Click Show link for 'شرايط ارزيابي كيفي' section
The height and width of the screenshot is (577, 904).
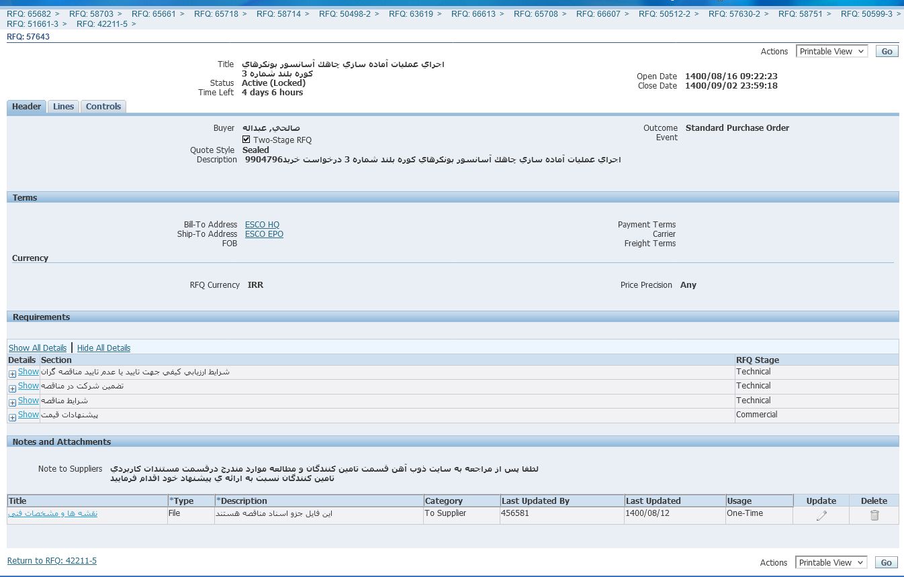28,372
